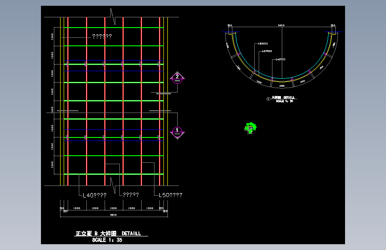The image size is (386, 250).
Task: Click the circled 1 beside the semicircle detail title
Action: tap(268, 99)
